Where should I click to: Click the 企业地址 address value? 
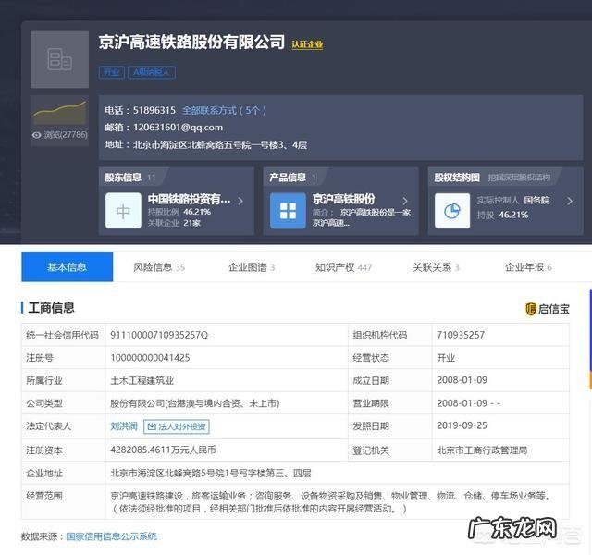coord(211,473)
